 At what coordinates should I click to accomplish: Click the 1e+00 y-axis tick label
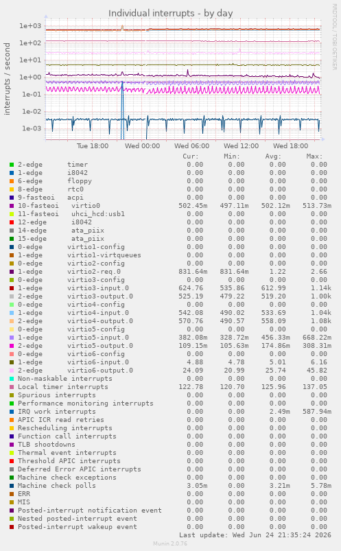point(30,77)
